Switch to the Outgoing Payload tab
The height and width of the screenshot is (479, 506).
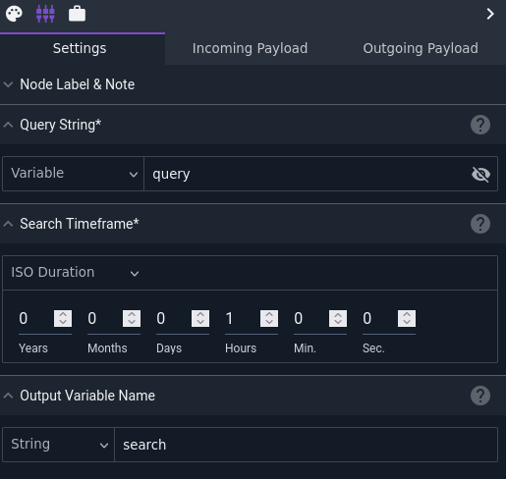pyautogui.click(x=421, y=48)
